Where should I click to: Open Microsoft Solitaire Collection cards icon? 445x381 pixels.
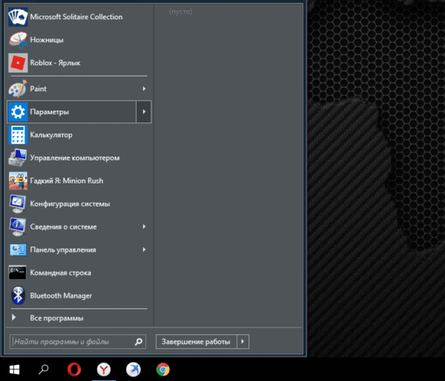pos(18,17)
